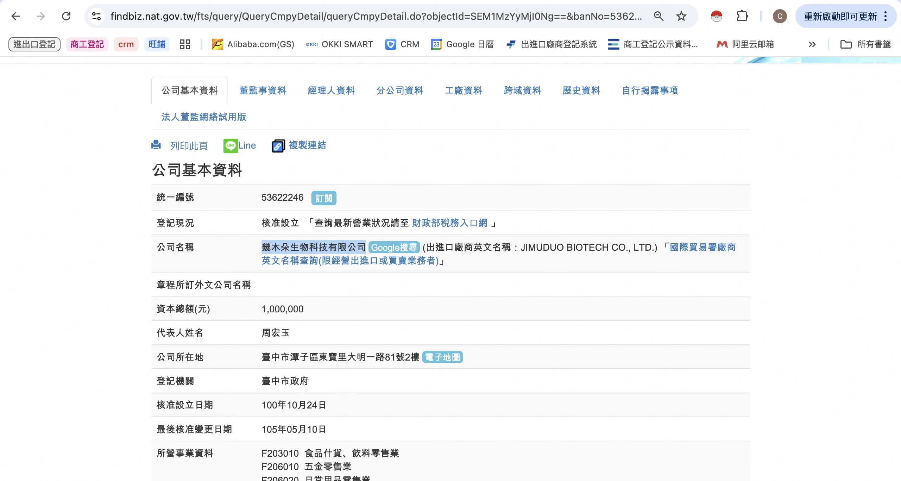Open the 財政部稅務入口網 link
Screen dimensions: 901x481
pos(449,223)
